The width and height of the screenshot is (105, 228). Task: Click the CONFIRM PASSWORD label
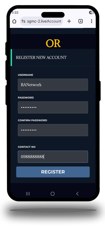(x=32, y=120)
